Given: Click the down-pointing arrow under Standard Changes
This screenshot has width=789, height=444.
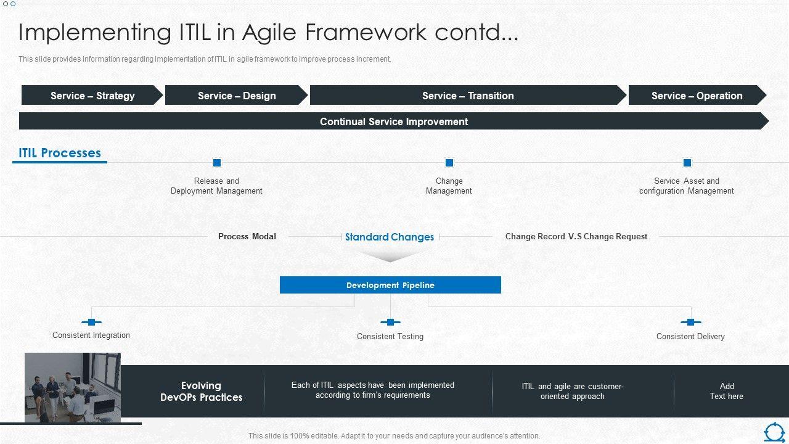Looking at the screenshot, I should (390, 255).
